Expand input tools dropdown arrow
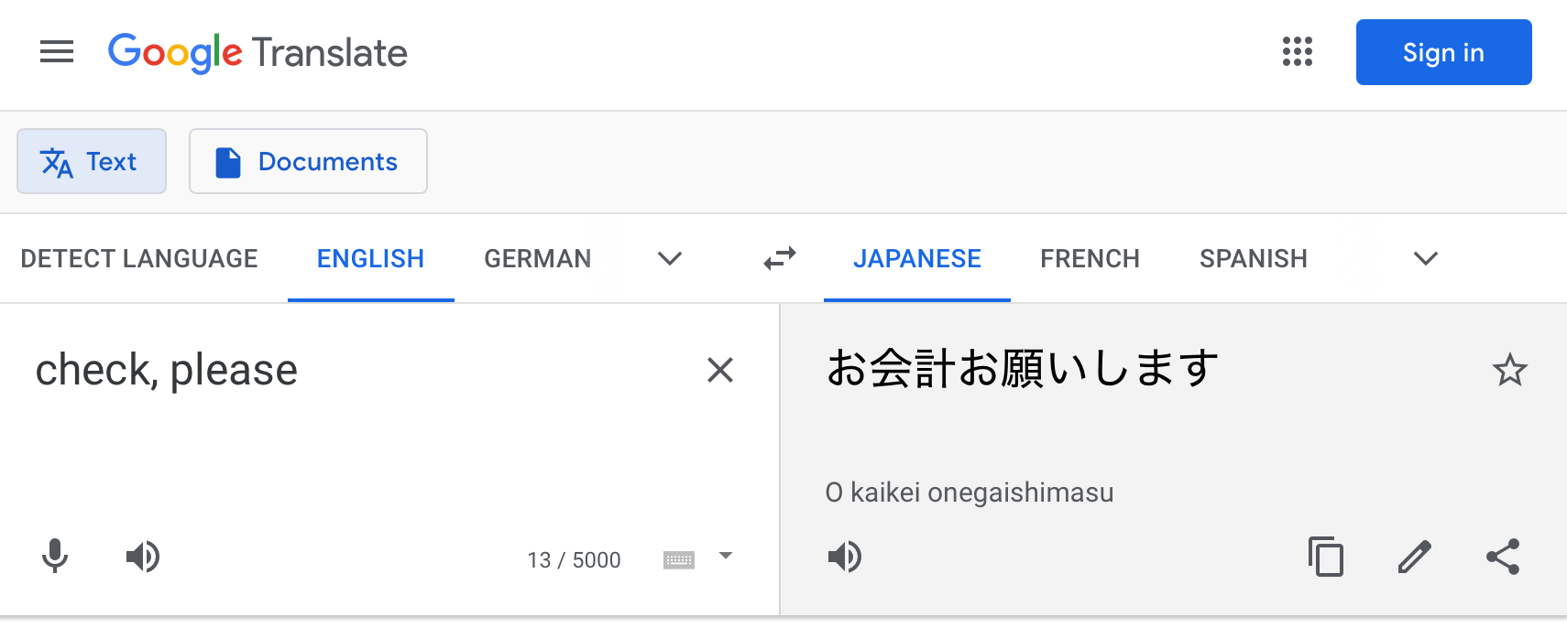 click(x=726, y=556)
